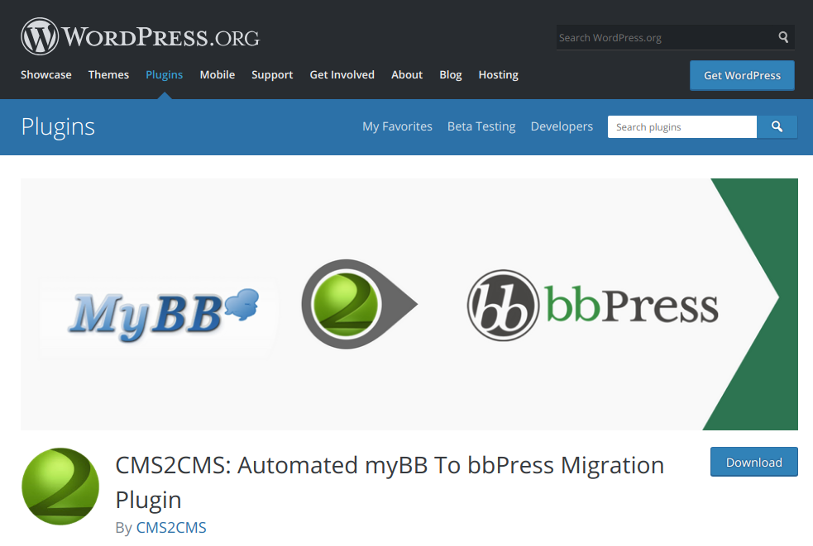The width and height of the screenshot is (813, 546).
Task: Open the About menu item
Action: pyautogui.click(x=407, y=74)
